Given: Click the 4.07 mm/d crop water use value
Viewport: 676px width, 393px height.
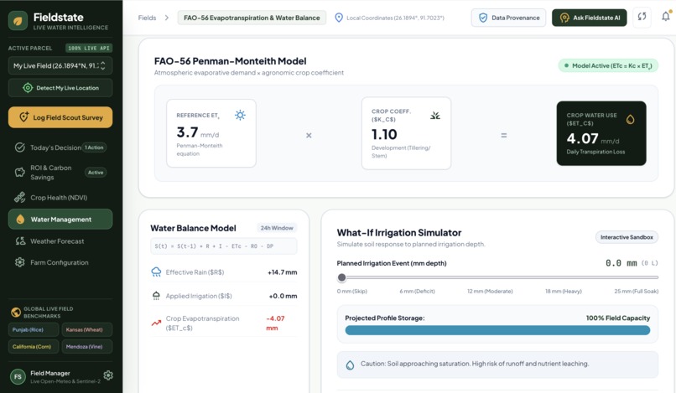Looking at the screenshot, I should [x=593, y=139].
